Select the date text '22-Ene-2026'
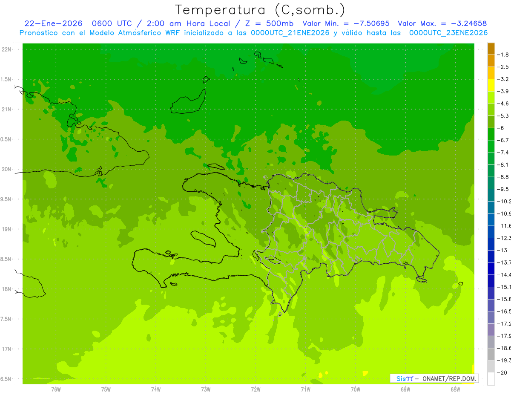 tap(53, 24)
